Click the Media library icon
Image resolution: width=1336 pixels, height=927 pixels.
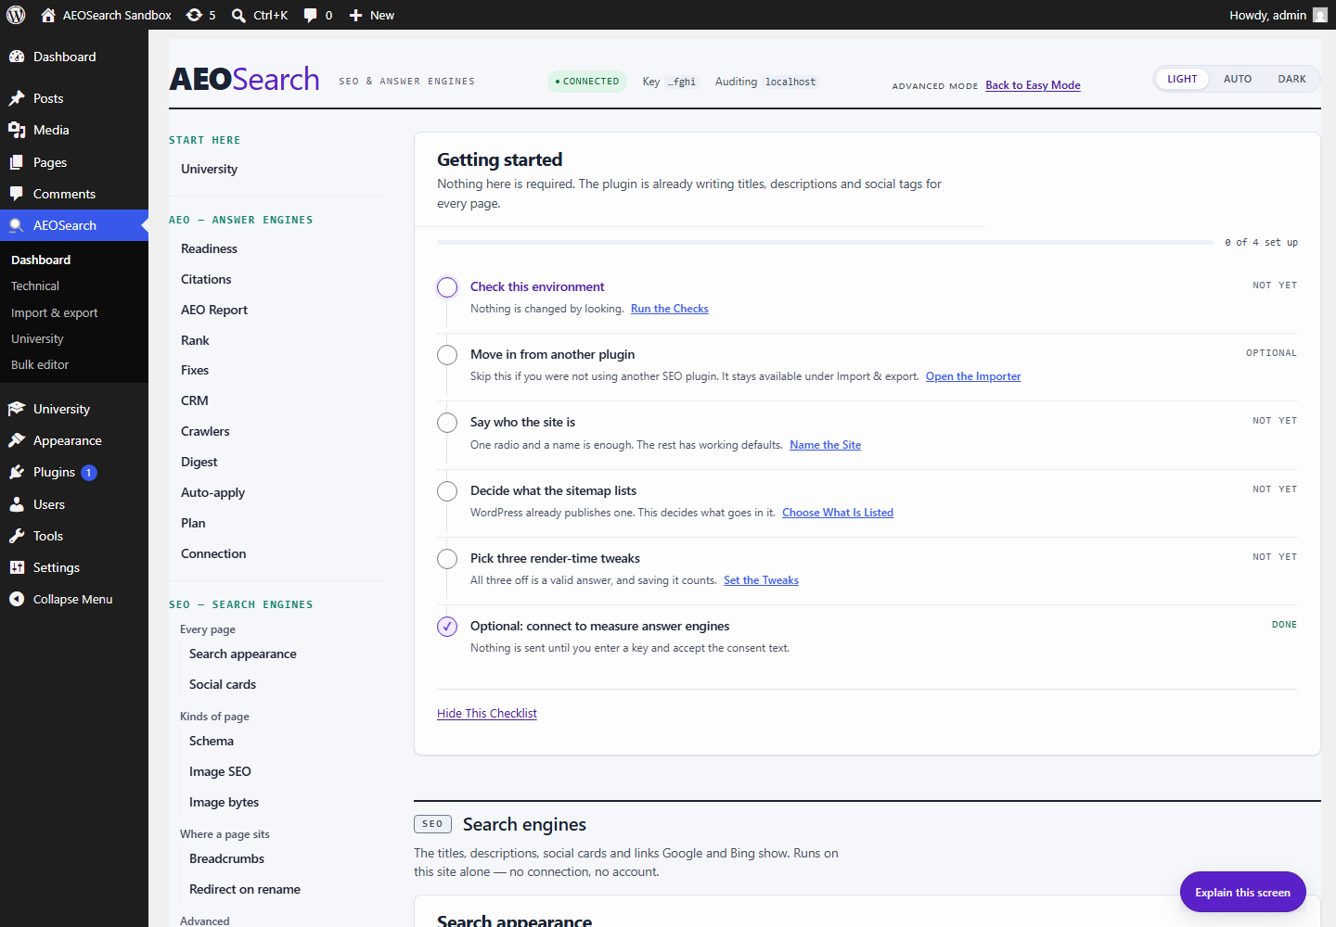point(17,130)
